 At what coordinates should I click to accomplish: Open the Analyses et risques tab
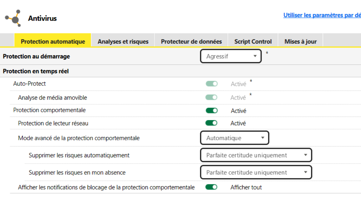(x=123, y=42)
